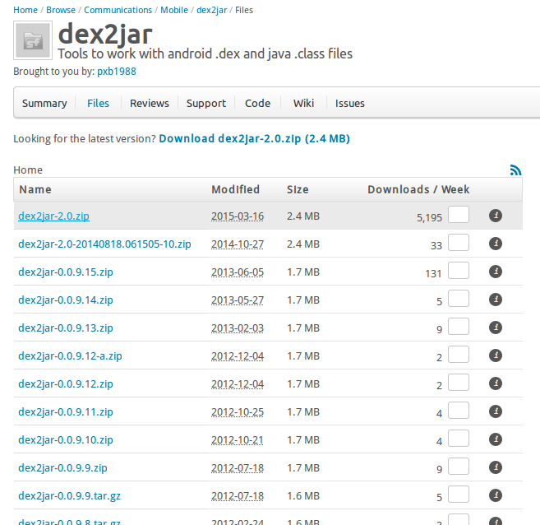Sort by Name column header
This screenshot has height=525, width=540.
click(35, 189)
